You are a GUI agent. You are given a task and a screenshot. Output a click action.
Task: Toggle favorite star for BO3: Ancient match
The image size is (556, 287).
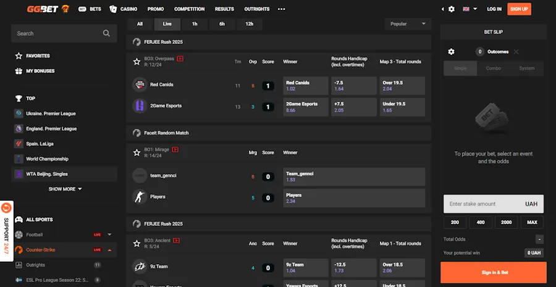coord(138,243)
